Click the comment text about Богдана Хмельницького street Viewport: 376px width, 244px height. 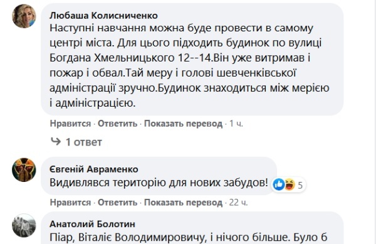pos(189,65)
